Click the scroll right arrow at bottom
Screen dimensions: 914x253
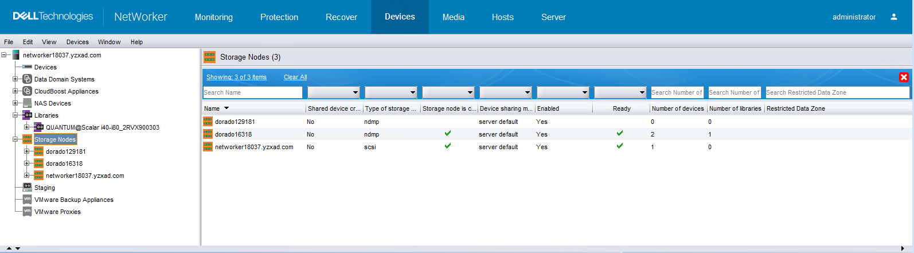click(903, 248)
